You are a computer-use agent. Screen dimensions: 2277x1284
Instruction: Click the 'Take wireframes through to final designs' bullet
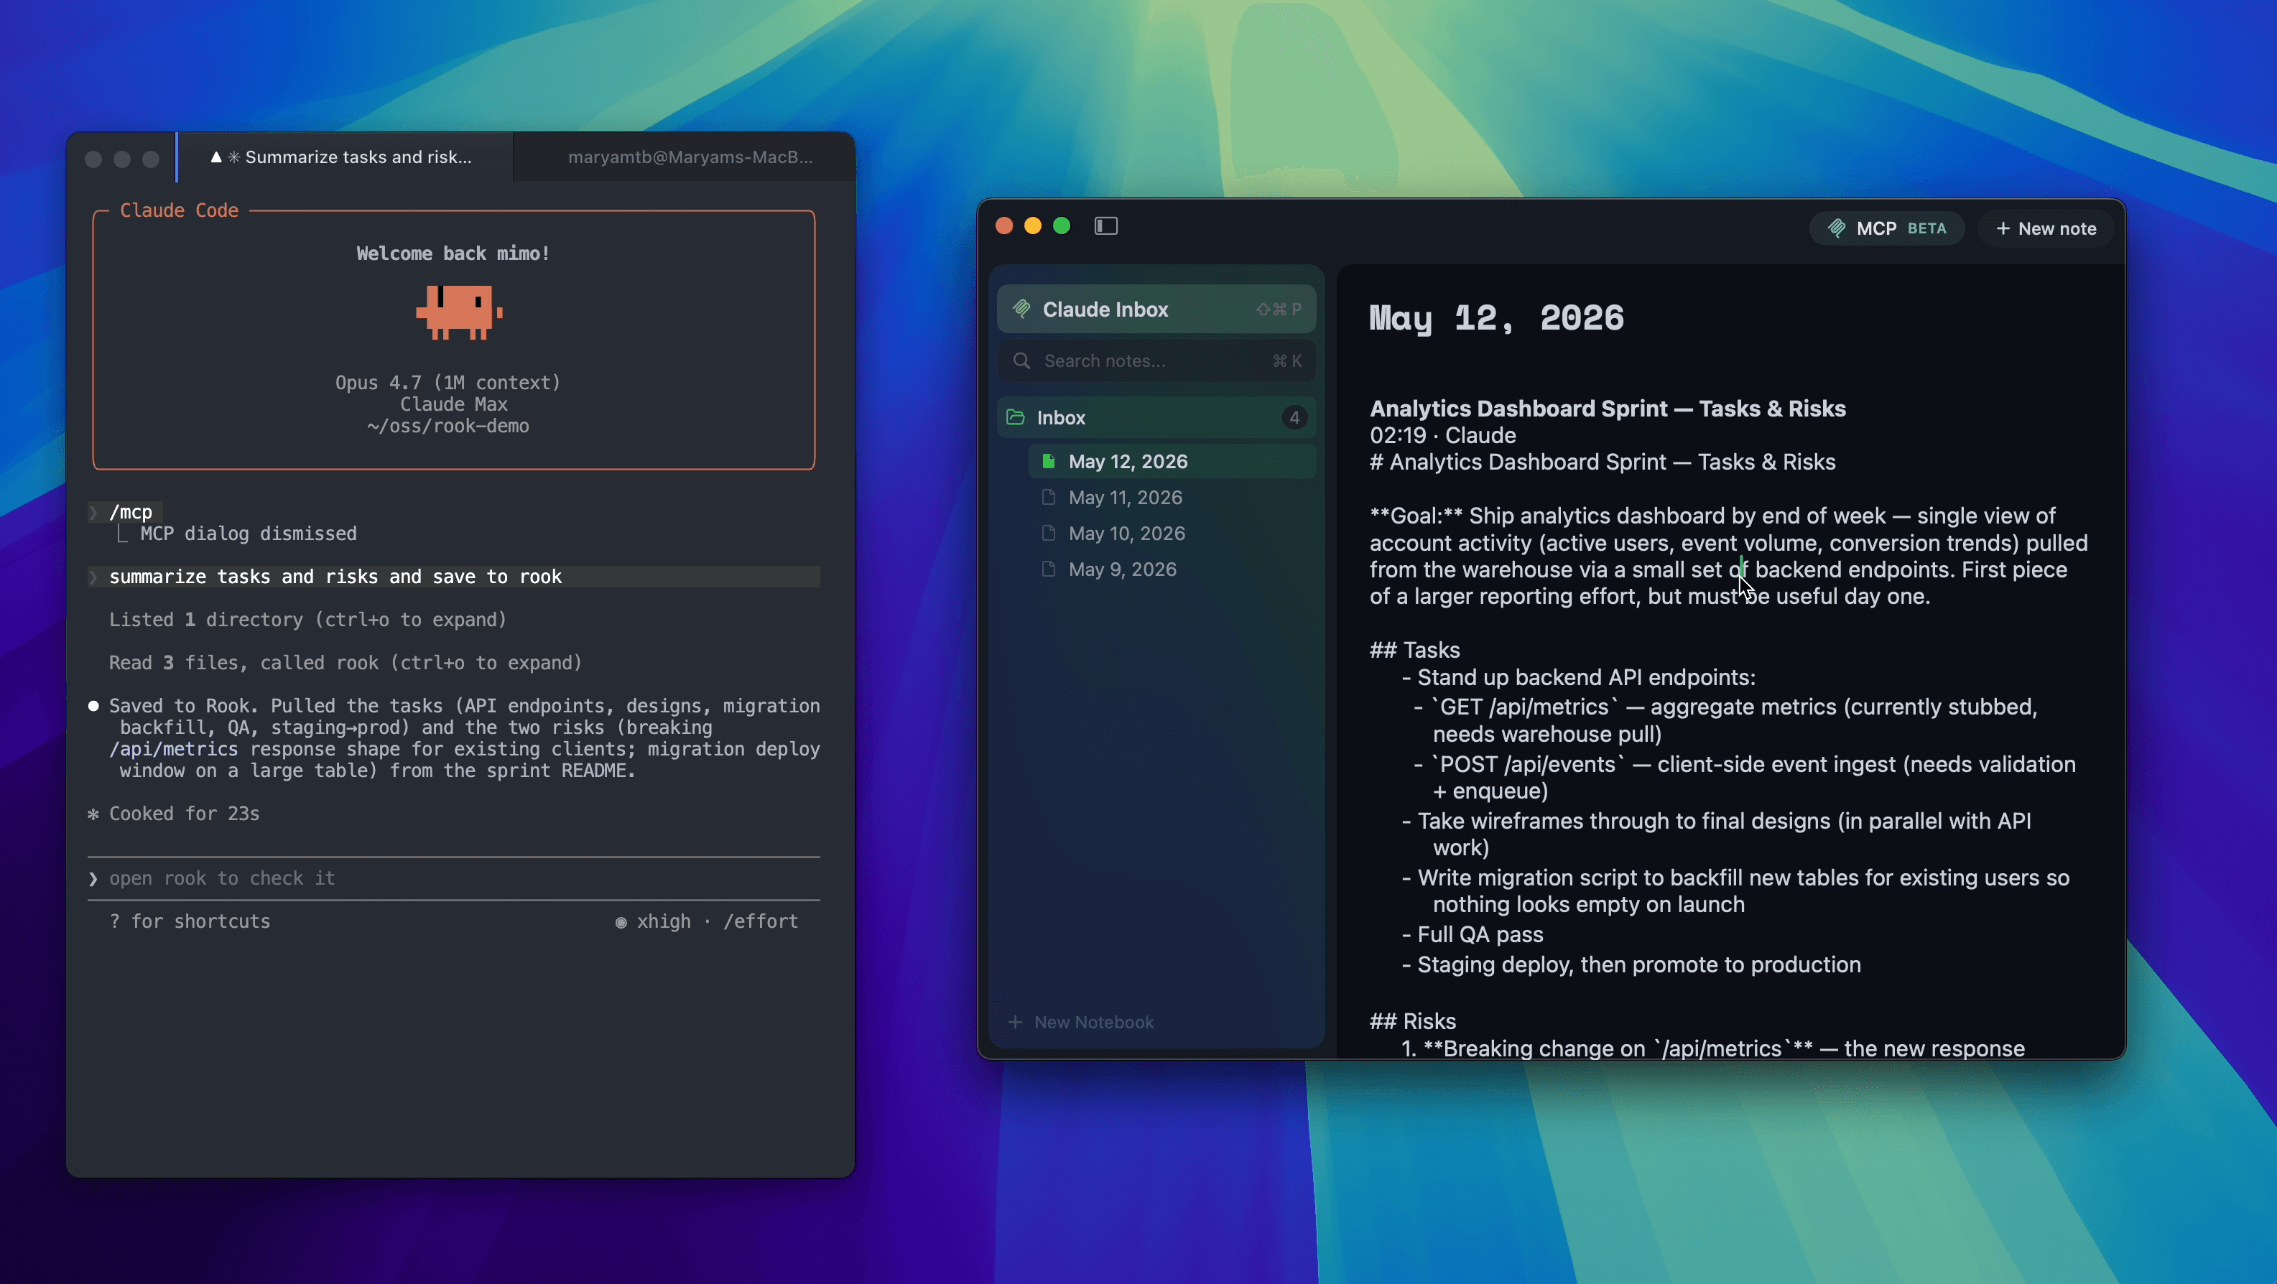pyautogui.click(x=1717, y=834)
